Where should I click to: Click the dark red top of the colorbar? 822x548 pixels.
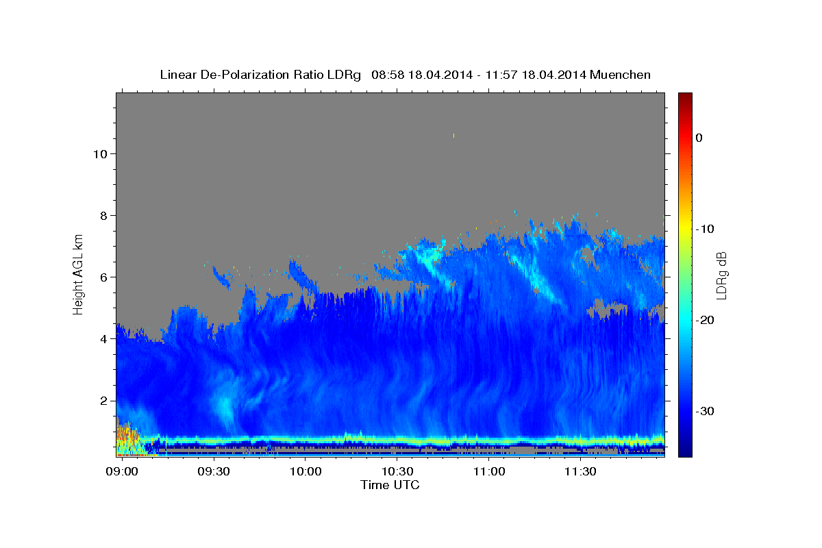point(684,99)
